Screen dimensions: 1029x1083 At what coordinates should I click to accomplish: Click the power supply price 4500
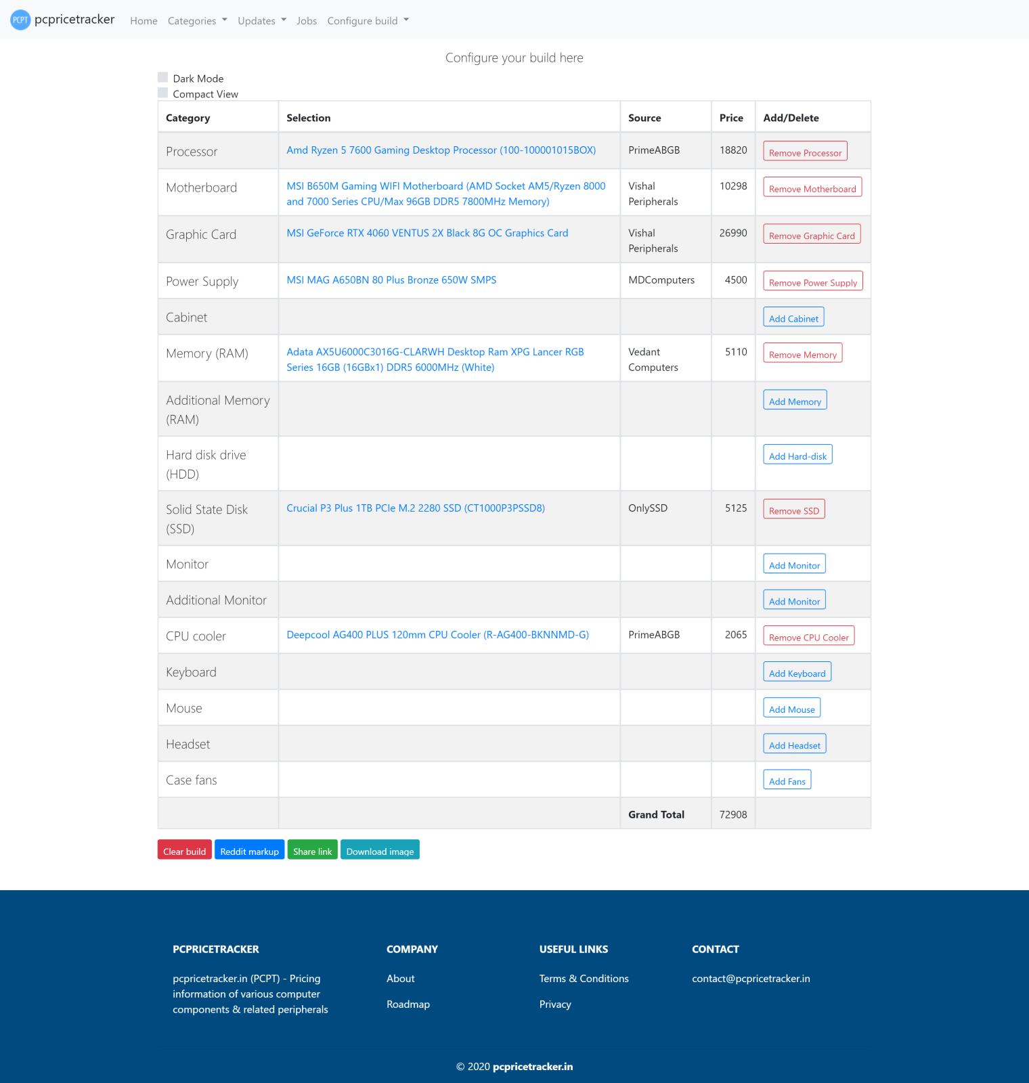tap(736, 280)
